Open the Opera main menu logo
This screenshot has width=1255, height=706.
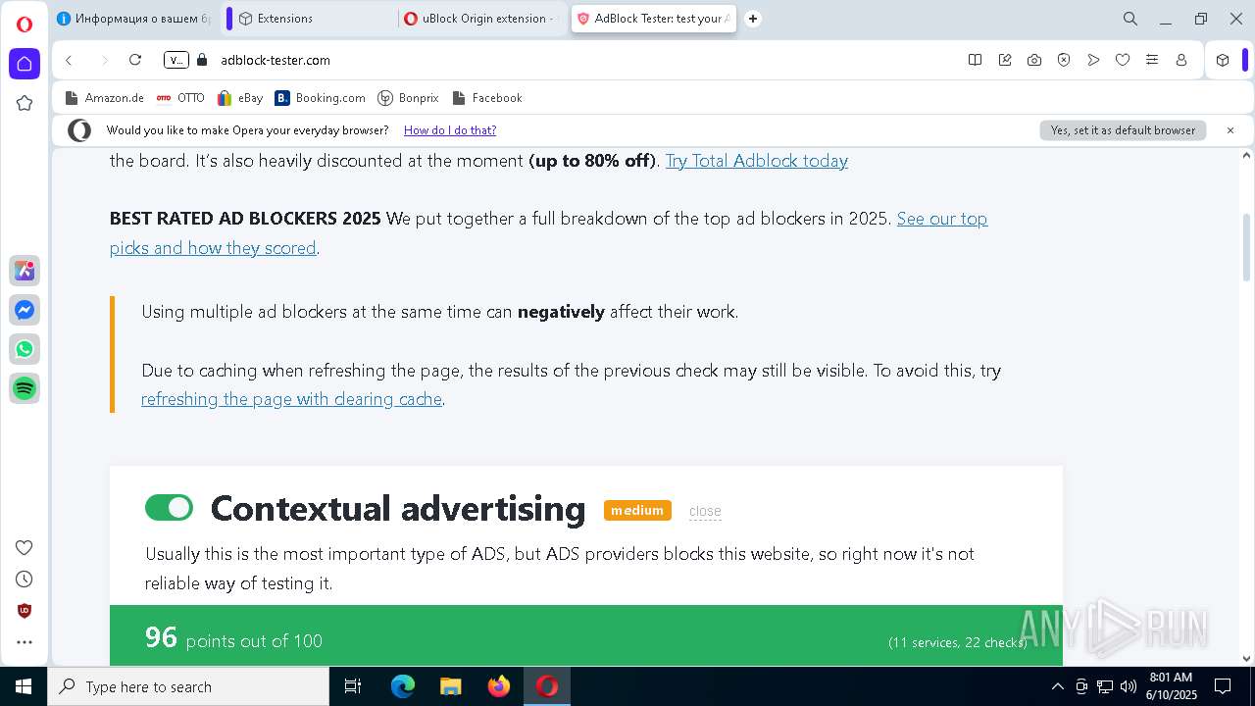[x=25, y=25]
